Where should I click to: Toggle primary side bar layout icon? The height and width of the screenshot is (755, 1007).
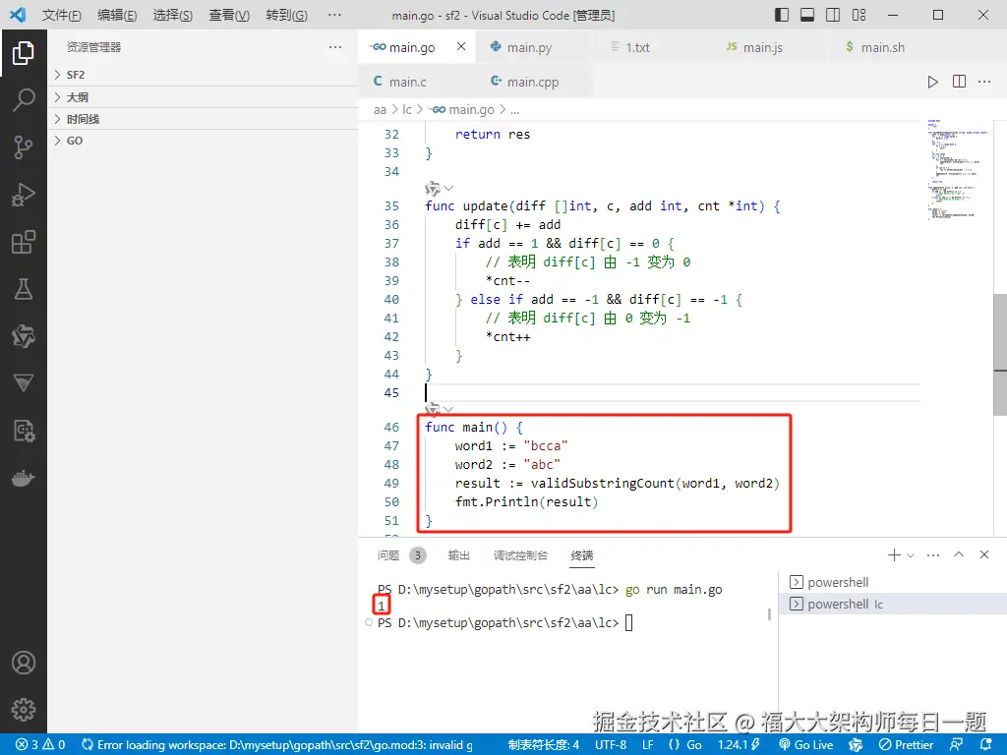point(782,15)
